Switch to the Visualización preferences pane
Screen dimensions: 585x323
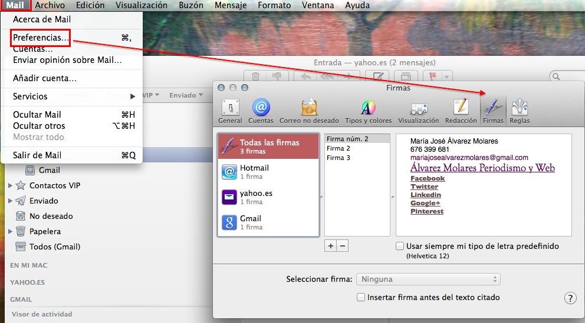[x=418, y=111]
